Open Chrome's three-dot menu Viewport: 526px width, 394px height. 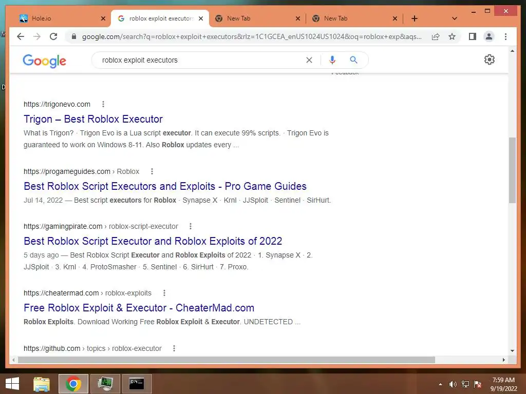(x=505, y=36)
